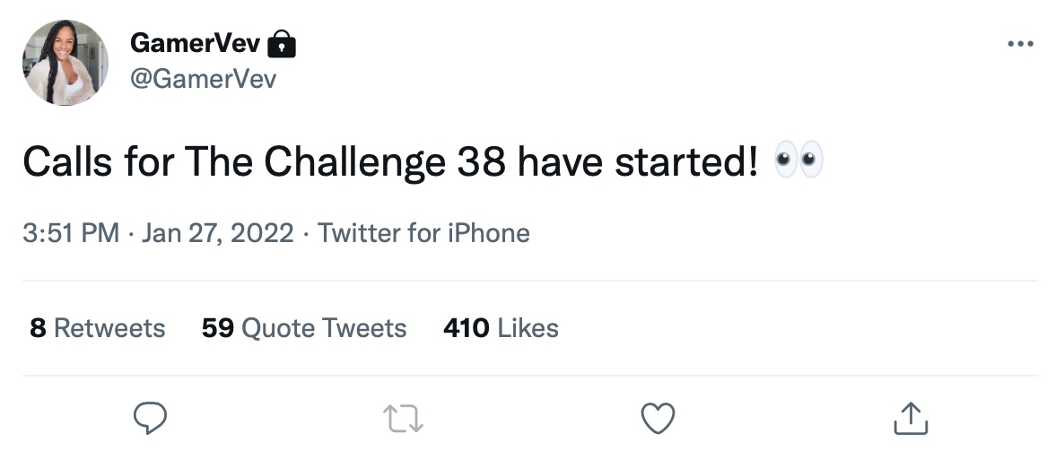Click the eyes emoji in the tweet
1064x459 pixels.
(x=798, y=161)
